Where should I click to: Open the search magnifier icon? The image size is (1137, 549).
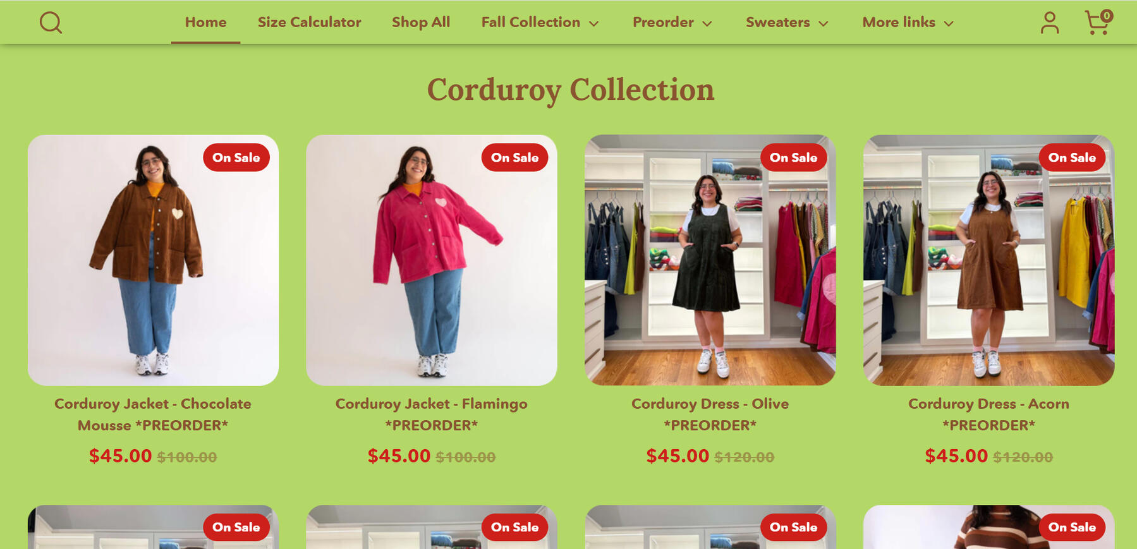(x=51, y=23)
